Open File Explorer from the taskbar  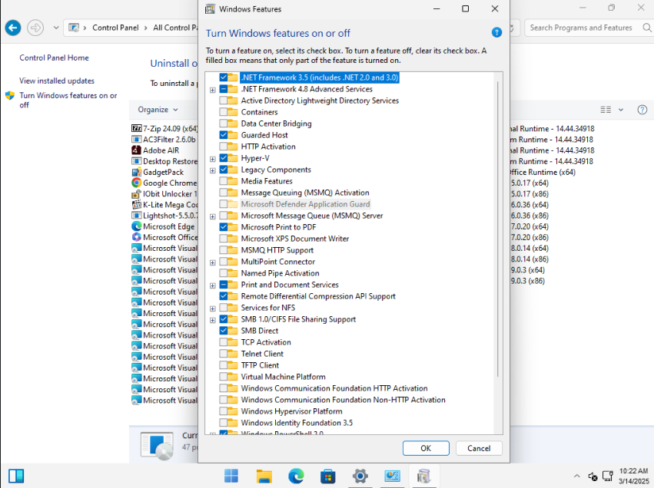click(x=264, y=476)
